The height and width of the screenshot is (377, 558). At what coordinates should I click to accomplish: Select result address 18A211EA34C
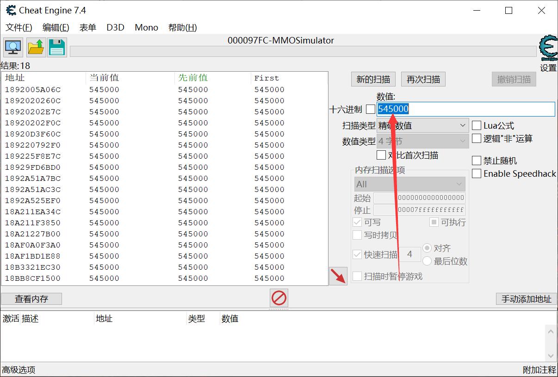(x=33, y=211)
